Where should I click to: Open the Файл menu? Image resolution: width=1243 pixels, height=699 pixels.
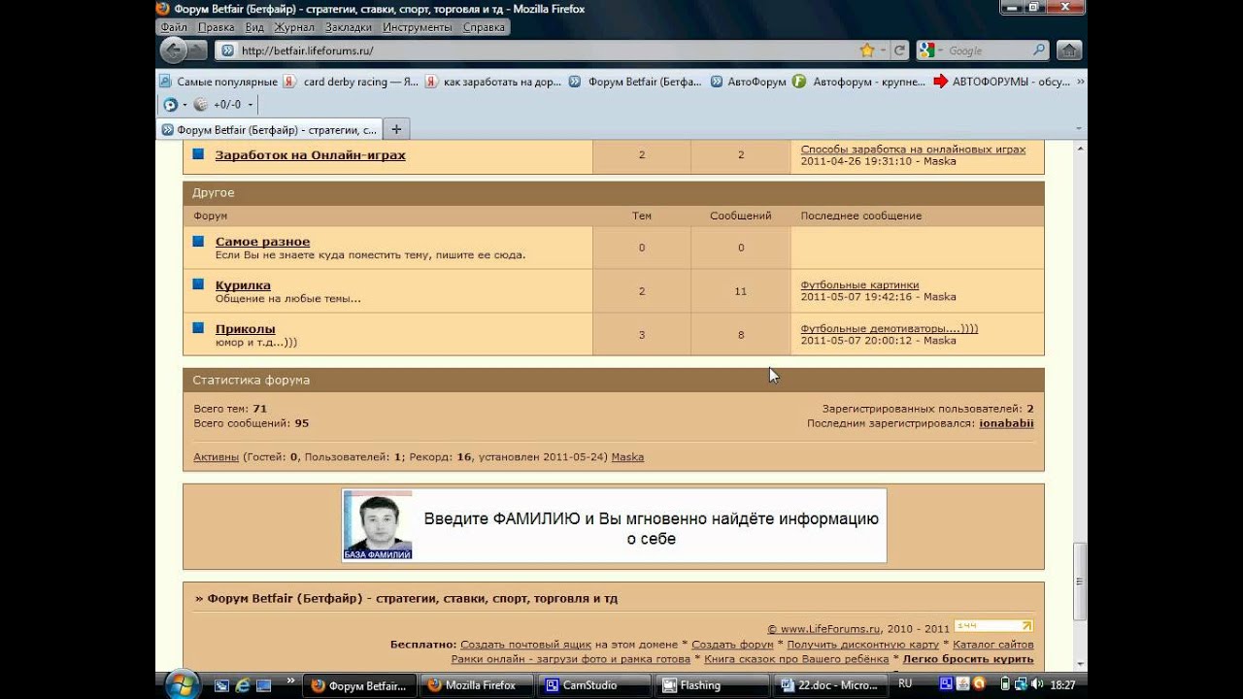pos(174,27)
